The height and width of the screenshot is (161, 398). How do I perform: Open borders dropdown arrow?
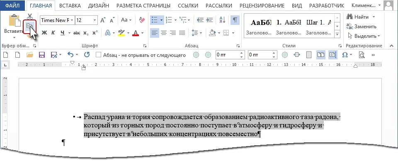click(x=233, y=33)
